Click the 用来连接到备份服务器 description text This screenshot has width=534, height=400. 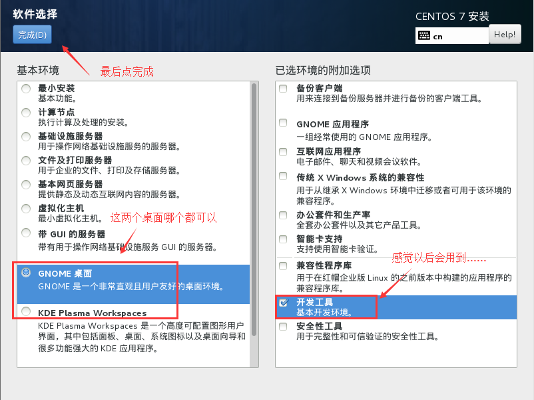(390, 99)
